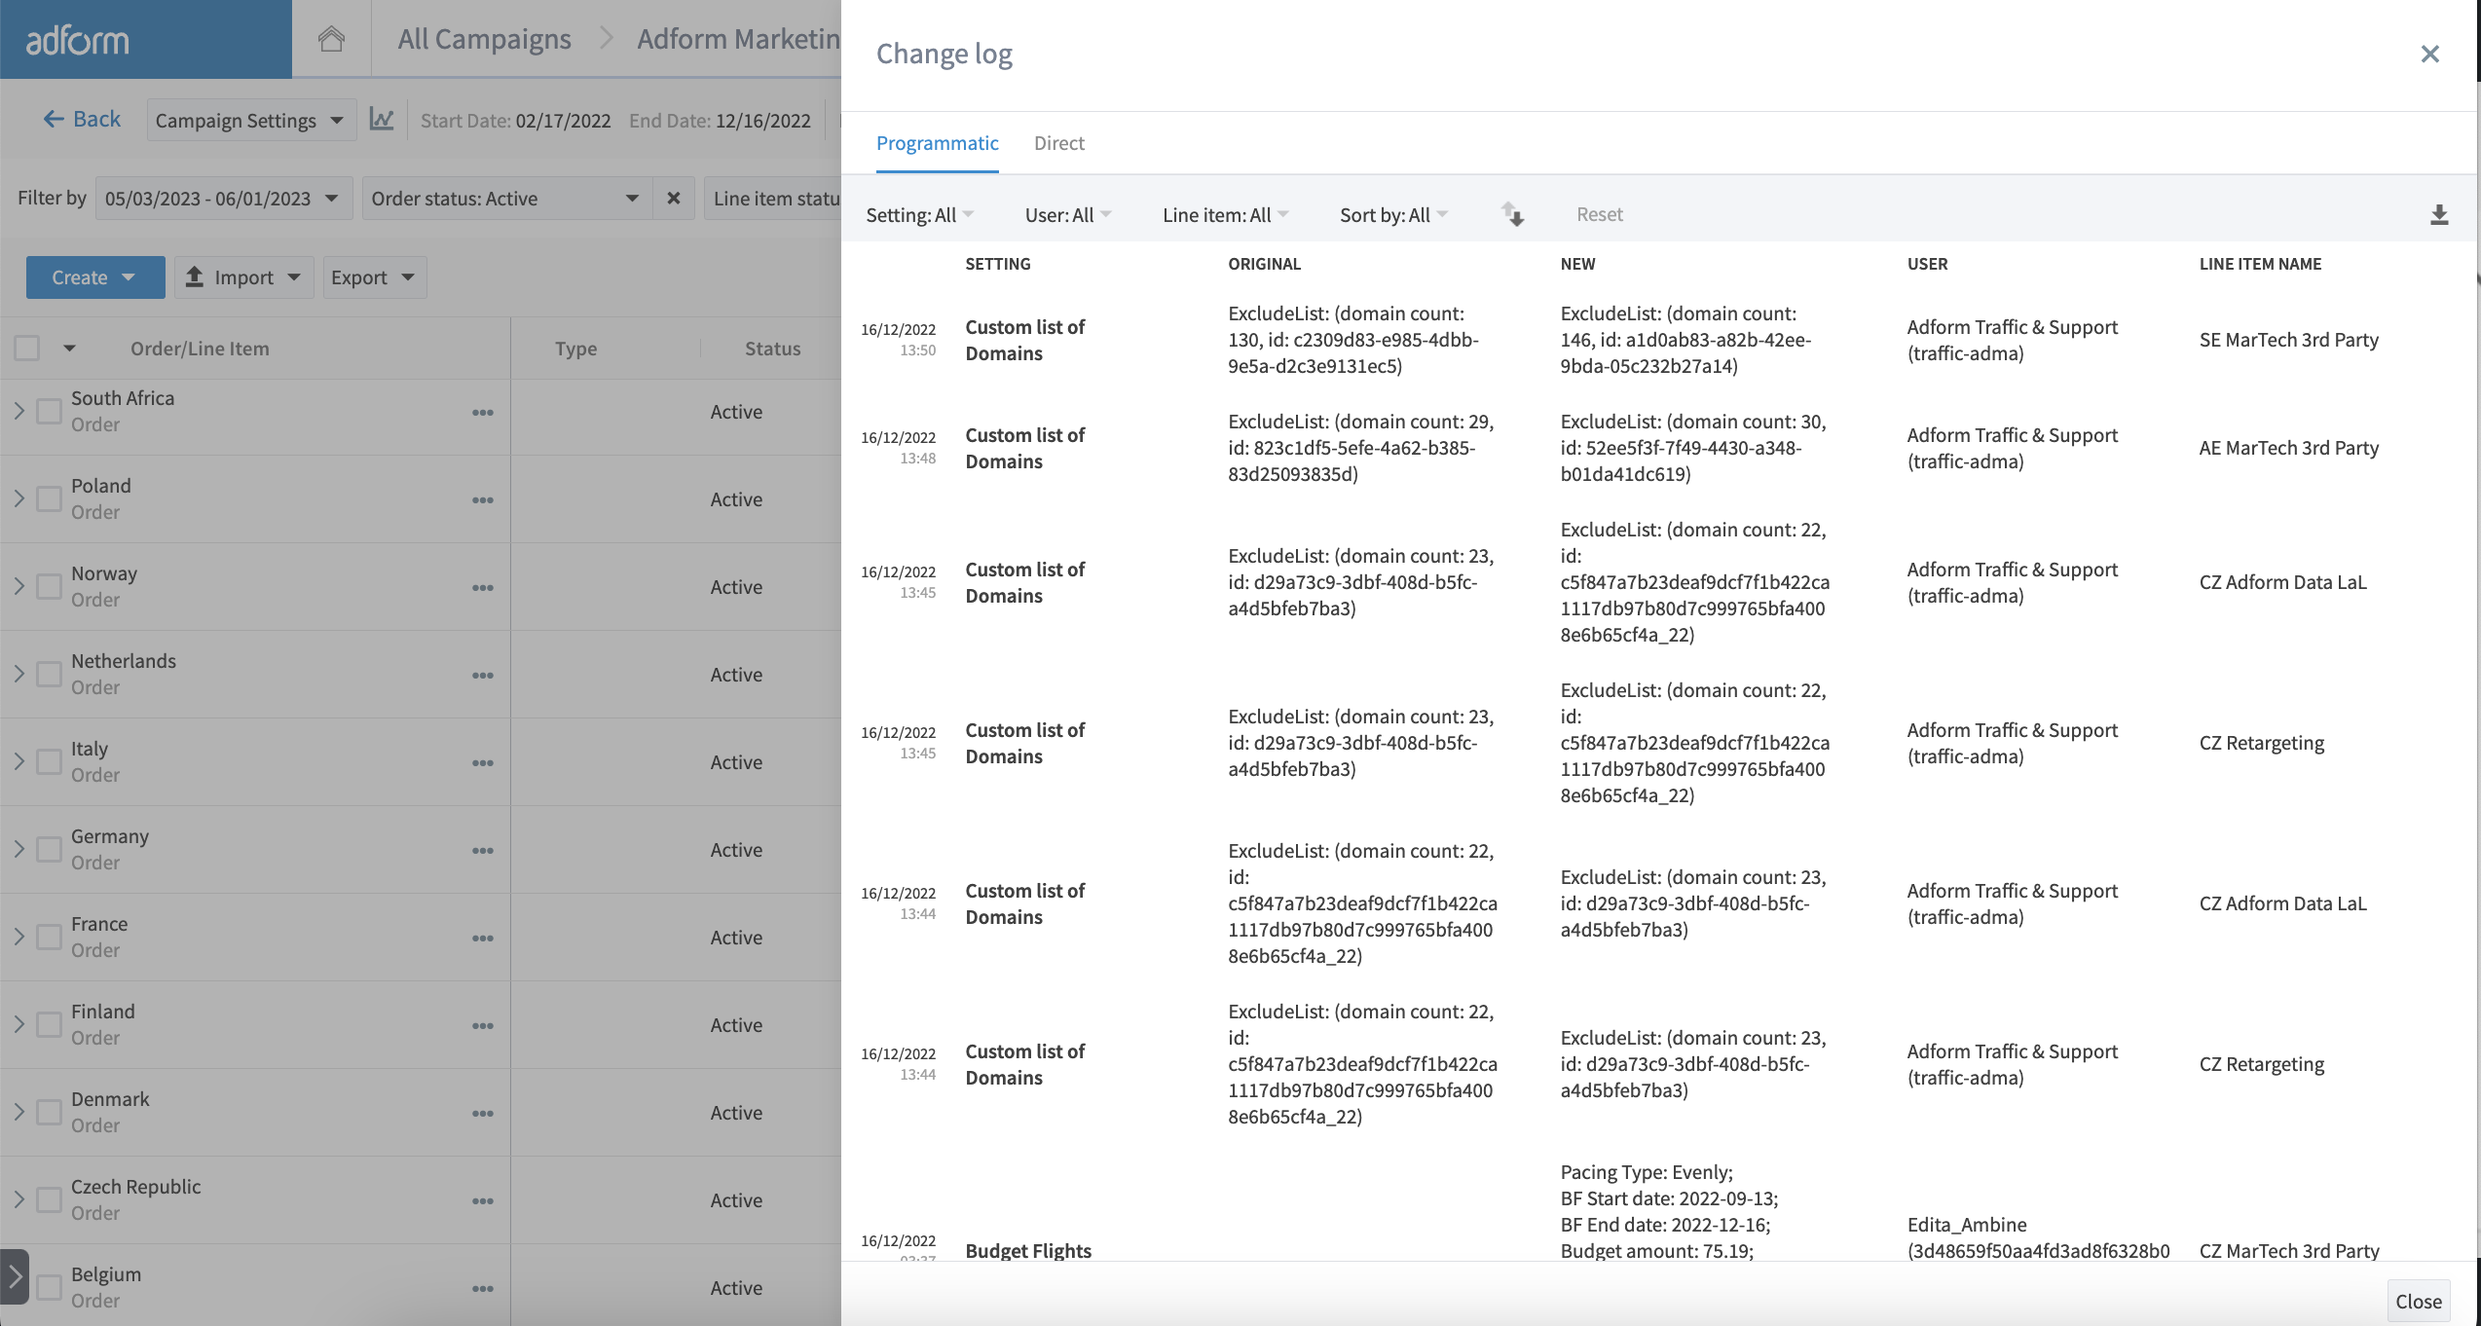Open the Adform Marketing breadcrumb
2481x1326 pixels.
[x=738, y=39]
